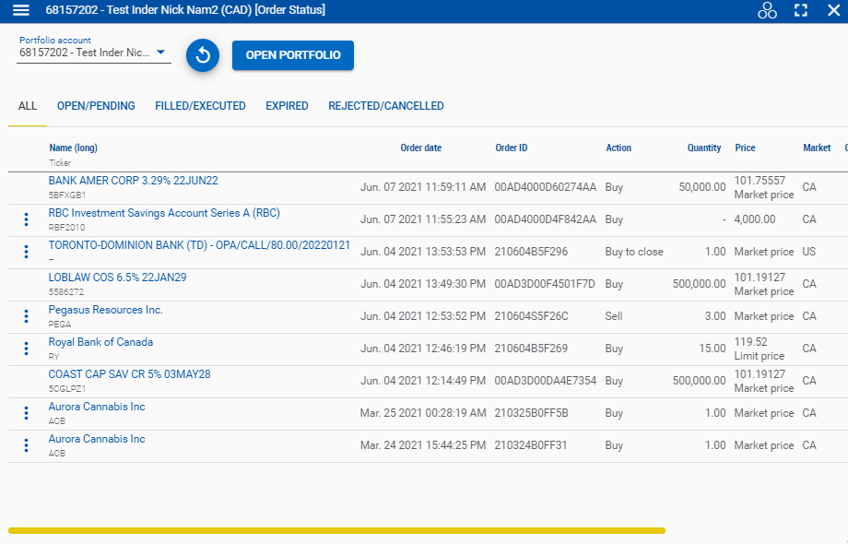Click order ID 210604B5F296
The image size is (848, 544).
point(531,252)
